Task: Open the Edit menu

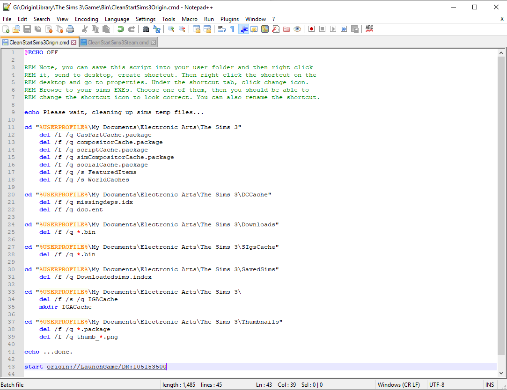Action: 22,19
